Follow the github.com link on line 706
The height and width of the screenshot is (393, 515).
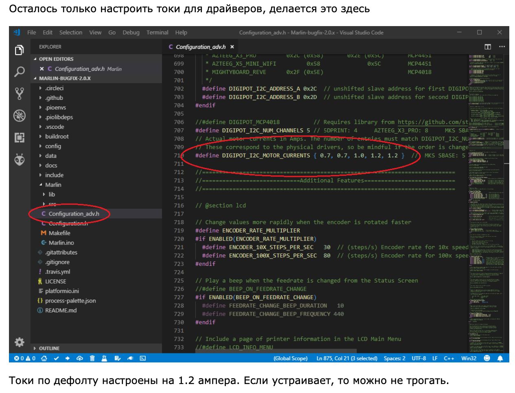tap(433, 122)
